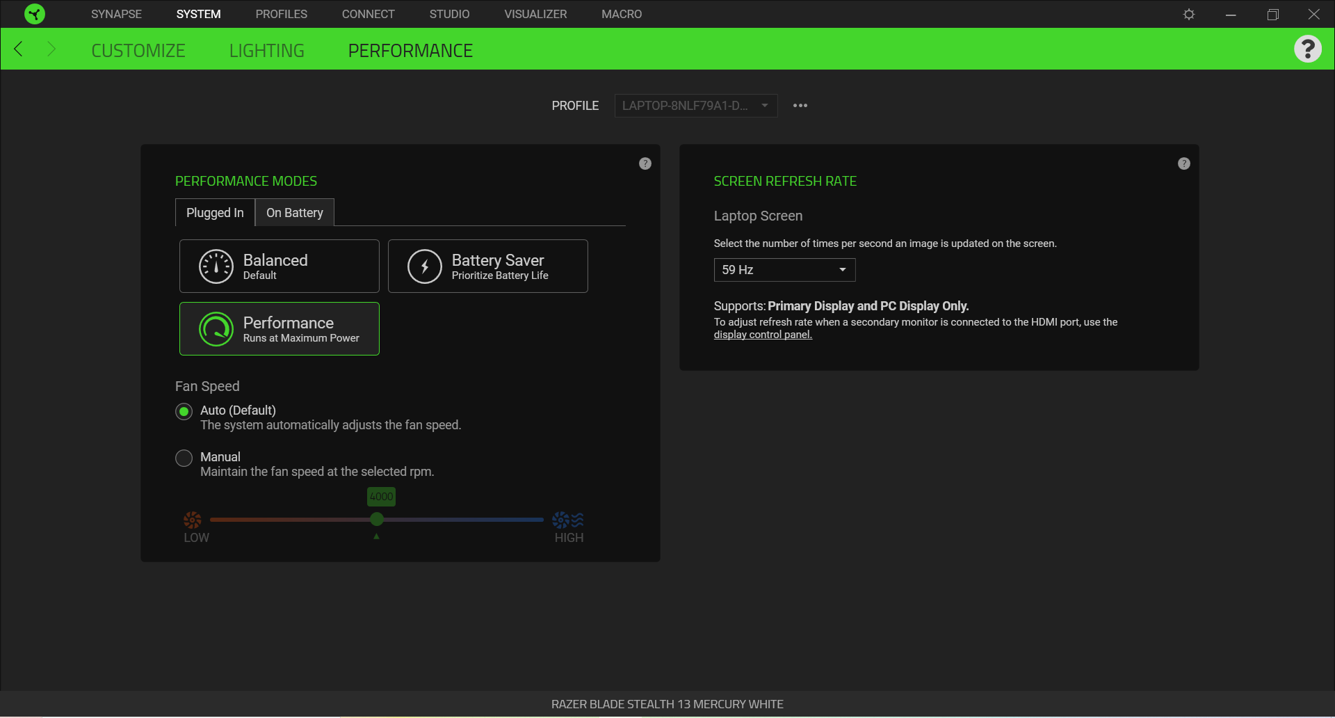
Task: Click the Razer Synapse logo icon
Action: tap(34, 14)
